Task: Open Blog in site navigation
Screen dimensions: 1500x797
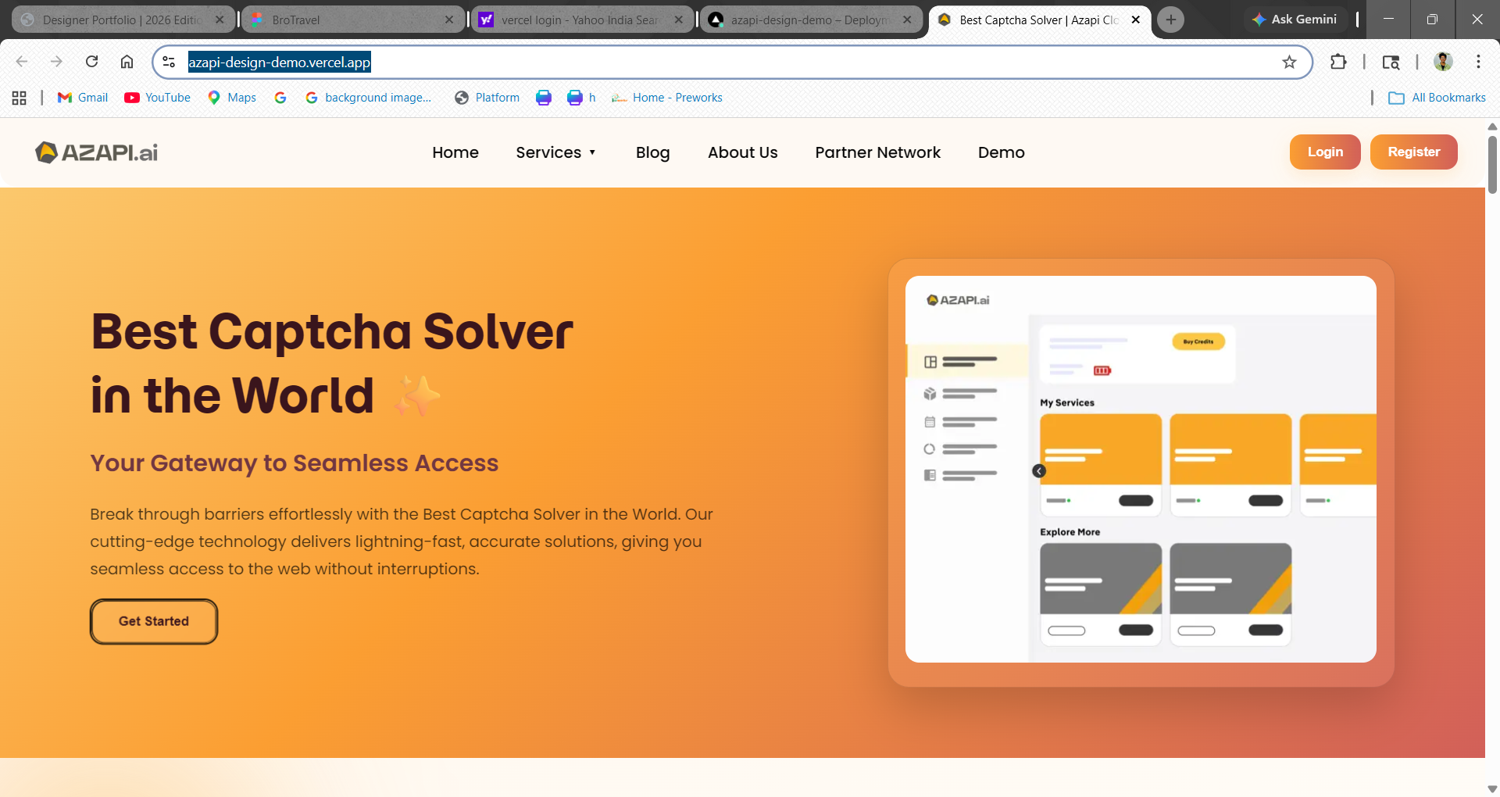Action: point(653,152)
